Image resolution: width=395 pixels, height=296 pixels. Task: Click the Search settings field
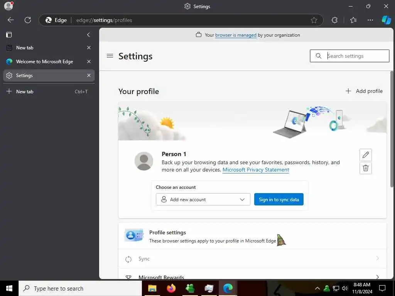(x=349, y=56)
